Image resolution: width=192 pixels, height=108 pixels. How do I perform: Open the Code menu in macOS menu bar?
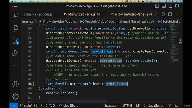tap(16, 1)
